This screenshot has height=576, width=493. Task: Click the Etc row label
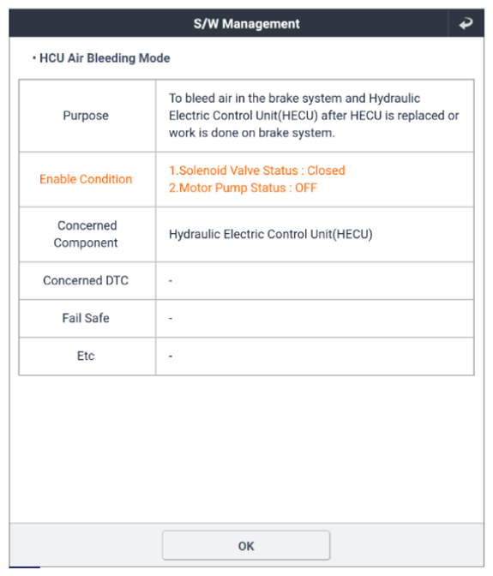[x=86, y=356]
